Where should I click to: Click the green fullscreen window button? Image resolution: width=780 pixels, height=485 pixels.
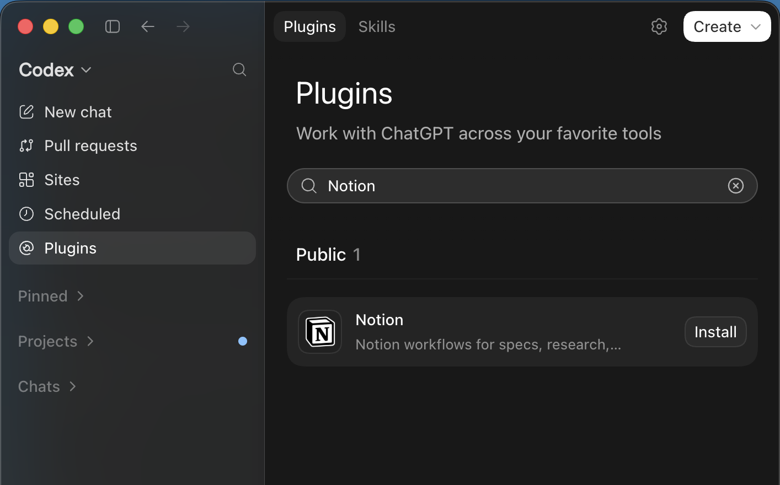(x=76, y=26)
